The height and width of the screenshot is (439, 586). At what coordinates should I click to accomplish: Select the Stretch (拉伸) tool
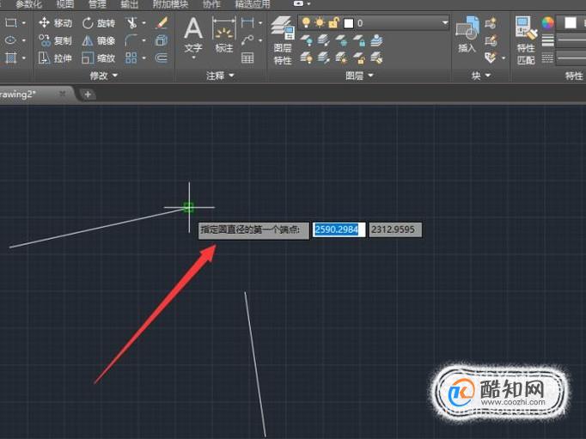(55, 58)
